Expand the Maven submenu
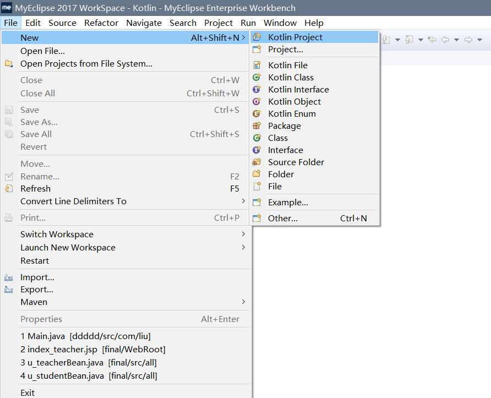Viewport: 491px width, 398px height. [x=126, y=302]
